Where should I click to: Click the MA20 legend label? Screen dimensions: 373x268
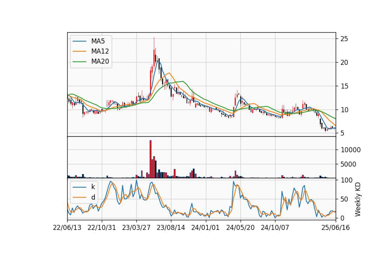point(100,62)
